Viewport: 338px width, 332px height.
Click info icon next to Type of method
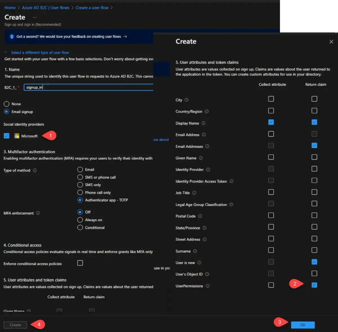[x=35, y=170]
